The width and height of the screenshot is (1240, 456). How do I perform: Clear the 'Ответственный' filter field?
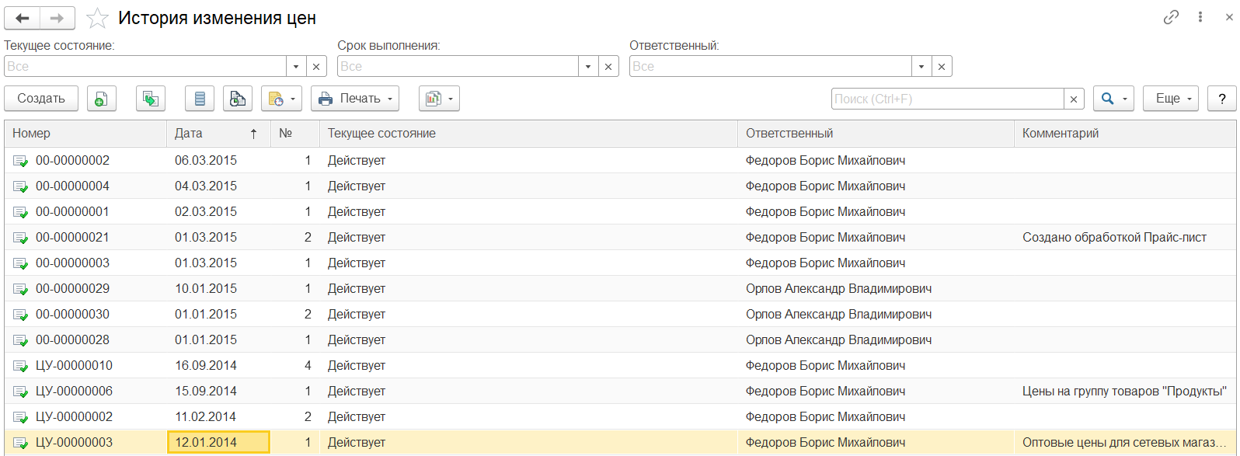tap(942, 67)
